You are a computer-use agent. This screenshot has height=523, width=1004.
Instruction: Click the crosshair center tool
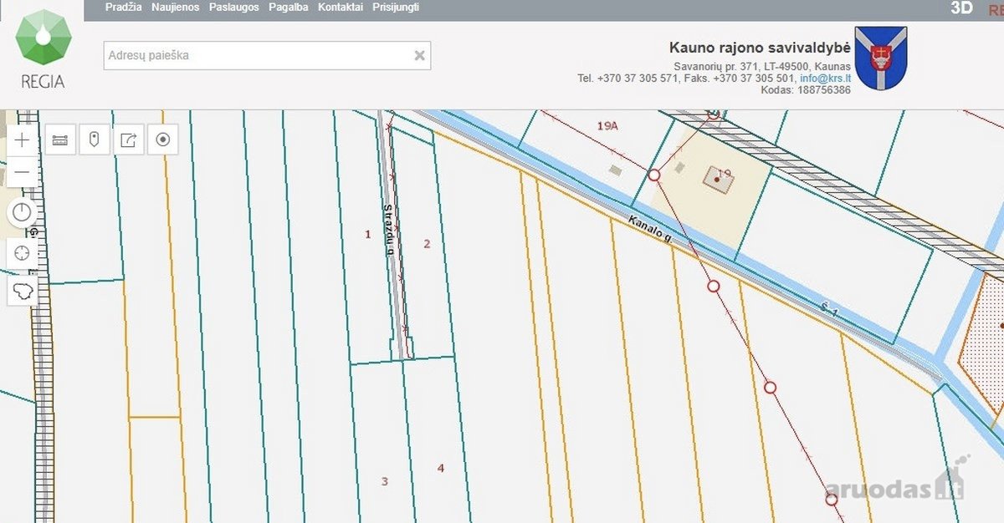click(x=22, y=253)
